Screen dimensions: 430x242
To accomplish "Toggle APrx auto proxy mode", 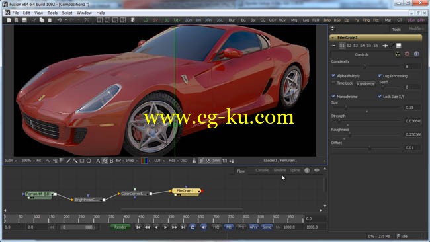I will coord(253,227).
